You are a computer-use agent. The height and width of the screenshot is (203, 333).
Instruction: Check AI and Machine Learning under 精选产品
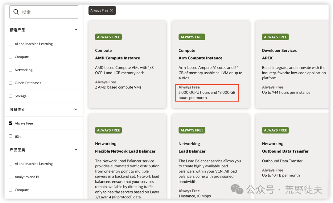pos(11,44)
